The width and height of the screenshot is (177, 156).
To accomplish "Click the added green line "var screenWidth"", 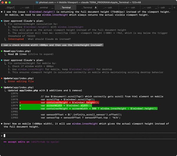I will pos(56,106).
